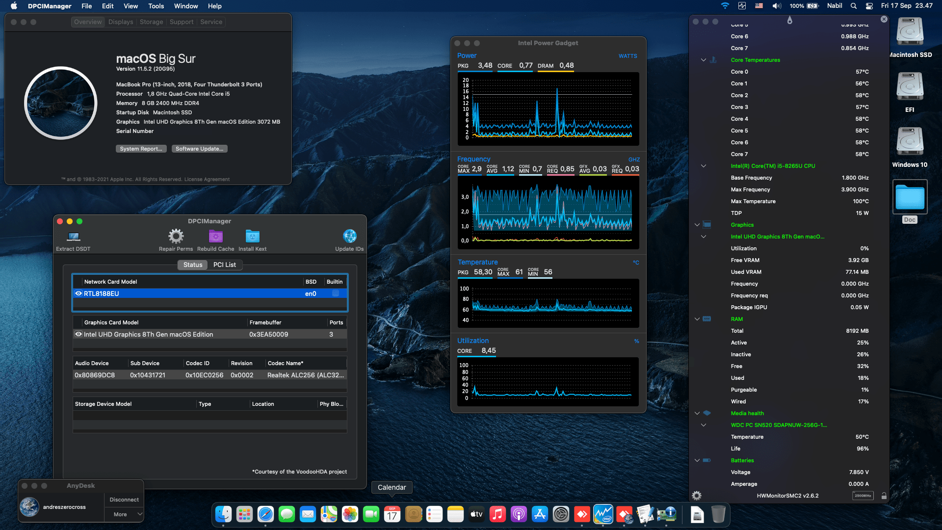
Task: Open Music from the Dock
Action: [497, 514]
